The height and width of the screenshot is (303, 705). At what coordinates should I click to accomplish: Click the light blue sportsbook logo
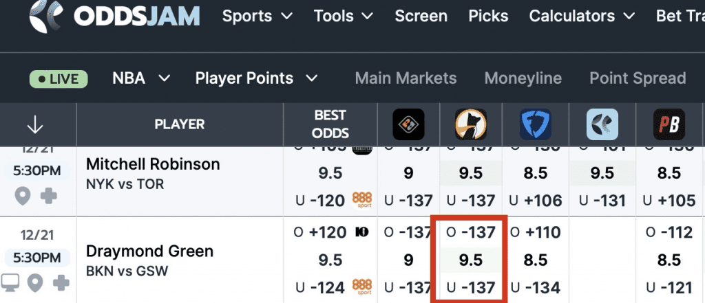(602, 124)
